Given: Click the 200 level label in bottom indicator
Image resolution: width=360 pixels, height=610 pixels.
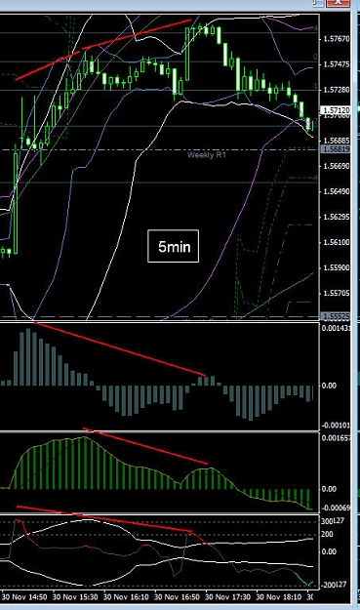Looking at the screenshot, I should point(328,534).
